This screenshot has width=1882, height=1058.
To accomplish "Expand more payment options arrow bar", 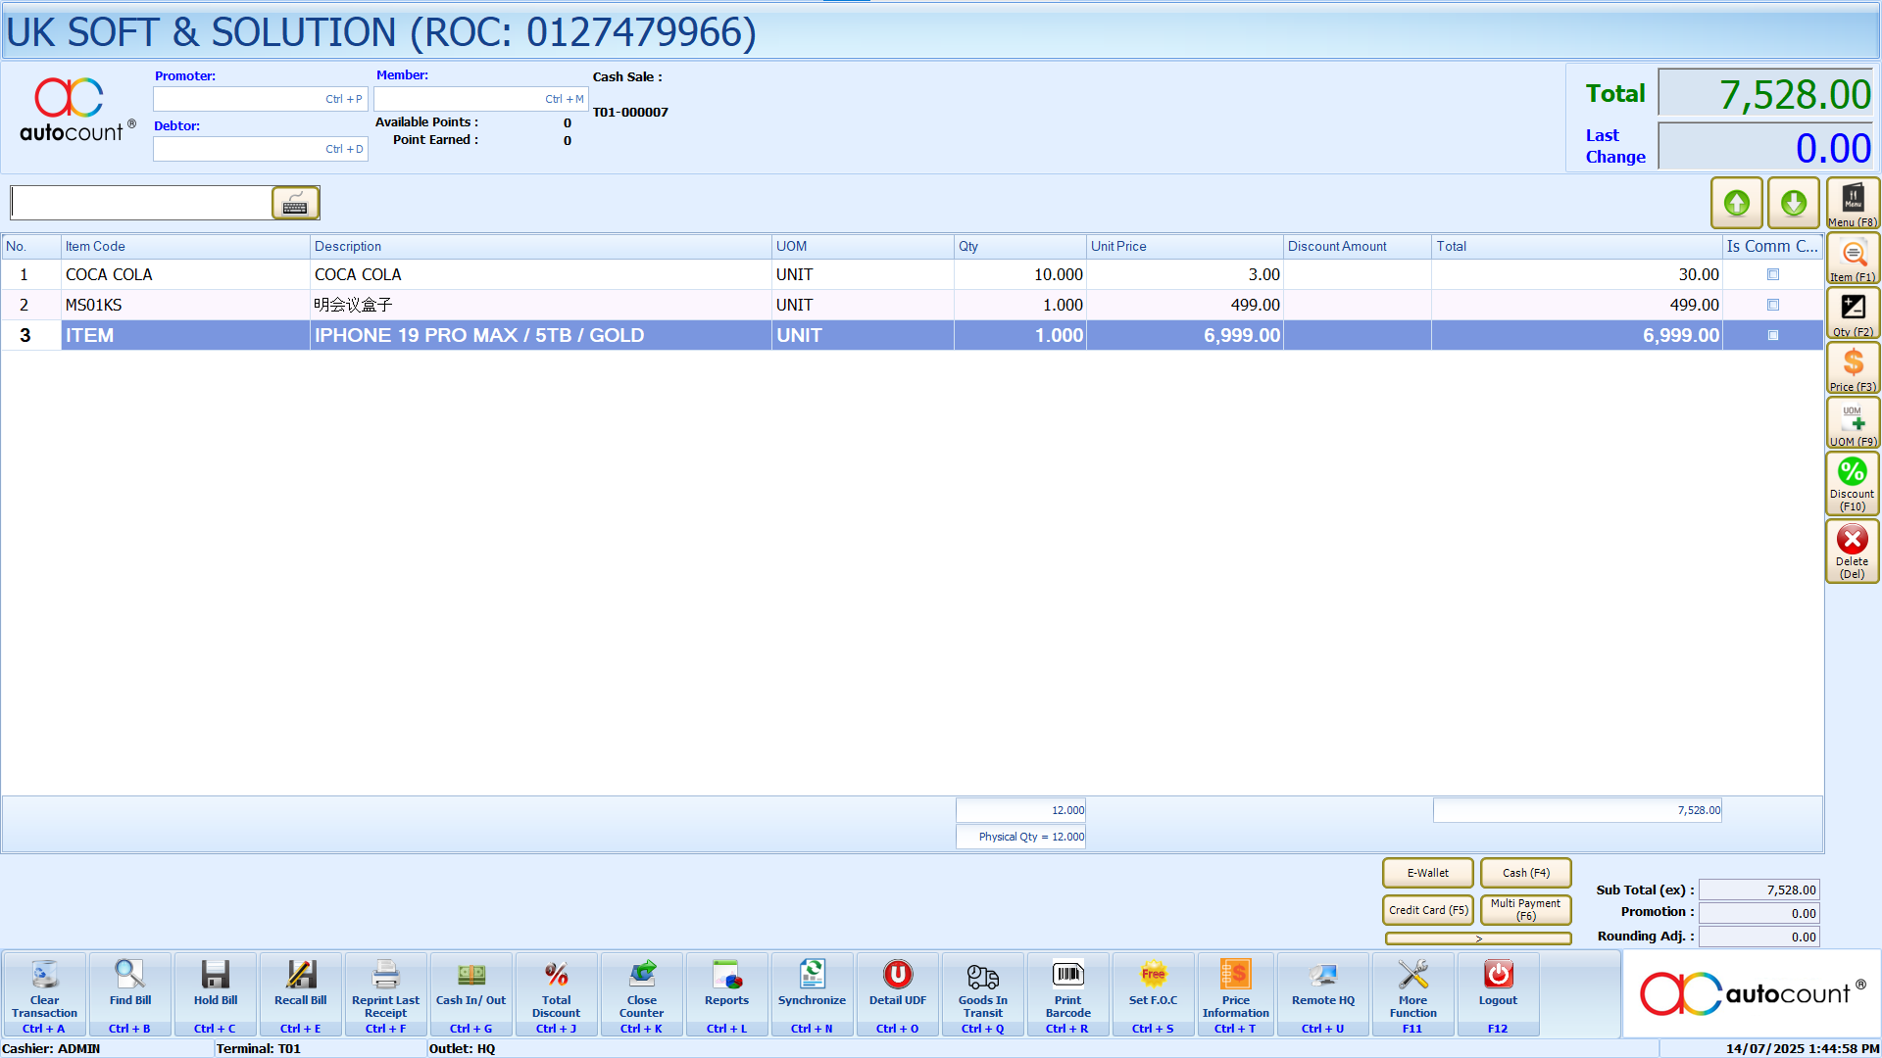I will coord(1478,938).
